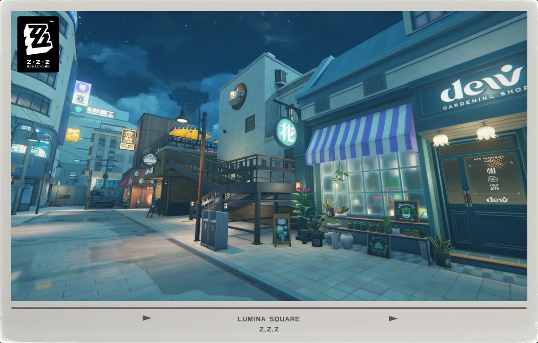538x343 pixels.
Task: Click the Z.Z.Z logo badge
Action: 38,44
